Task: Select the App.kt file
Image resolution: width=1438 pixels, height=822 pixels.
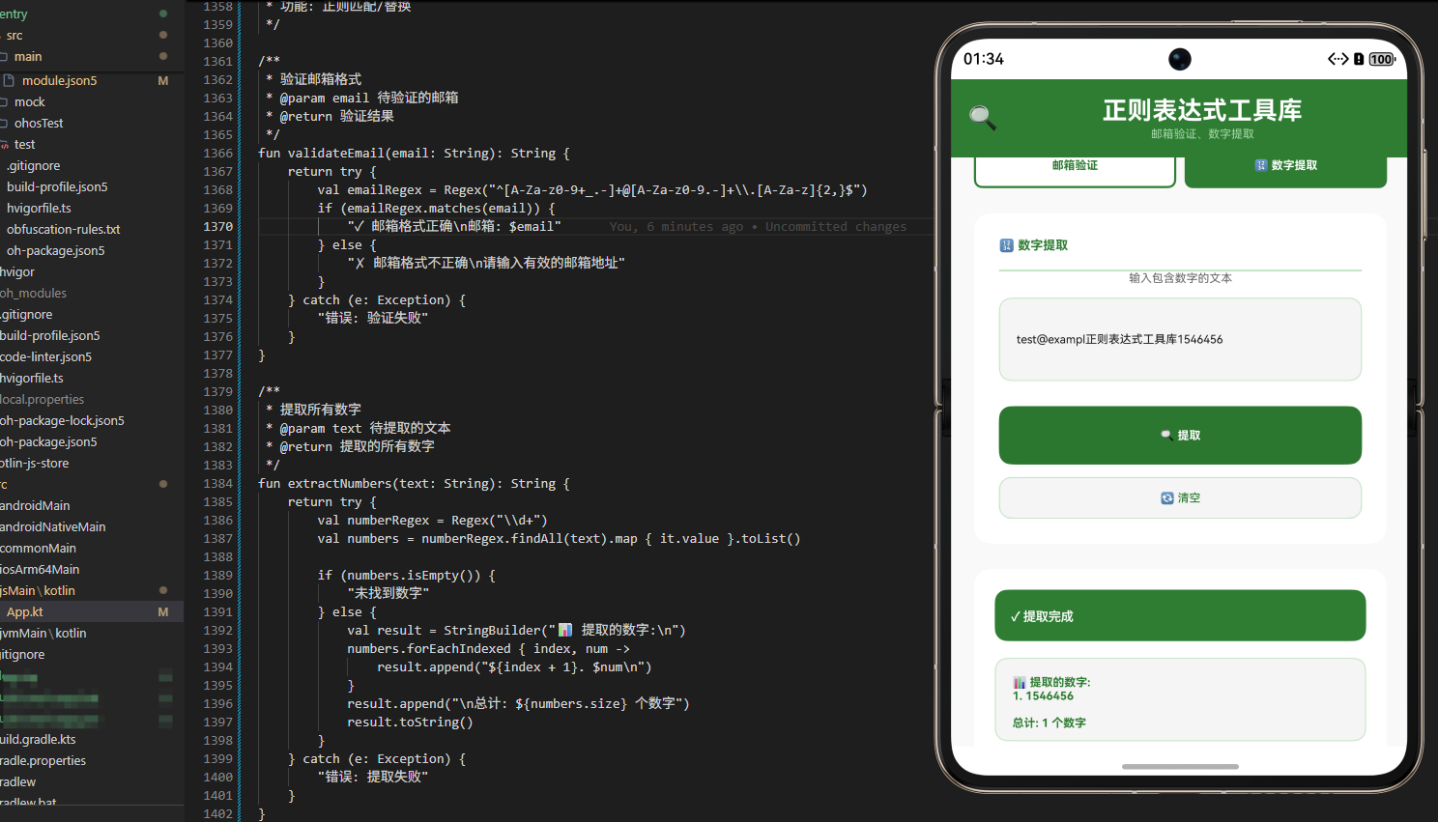Action: 25,611
